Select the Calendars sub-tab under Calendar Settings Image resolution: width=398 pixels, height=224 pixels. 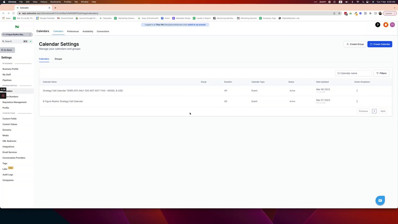point(44,59)
